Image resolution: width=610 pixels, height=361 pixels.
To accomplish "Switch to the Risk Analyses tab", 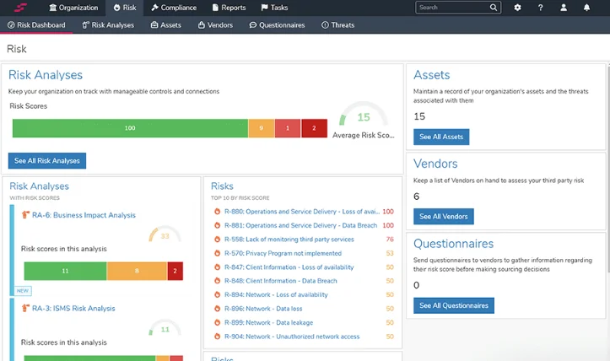I will pyautogui.click(x=108, y=25).
